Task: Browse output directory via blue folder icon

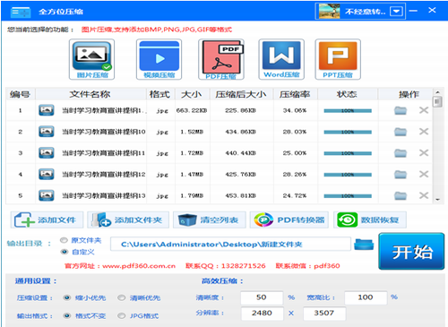Action: (x=364, y=245)
